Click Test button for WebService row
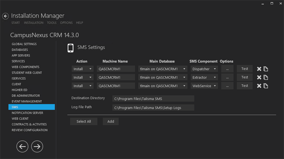284x159 pixels. (245, 86)
